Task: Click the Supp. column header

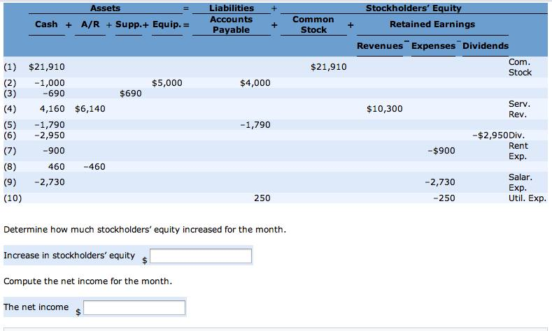Action: [x=129, y=24]
